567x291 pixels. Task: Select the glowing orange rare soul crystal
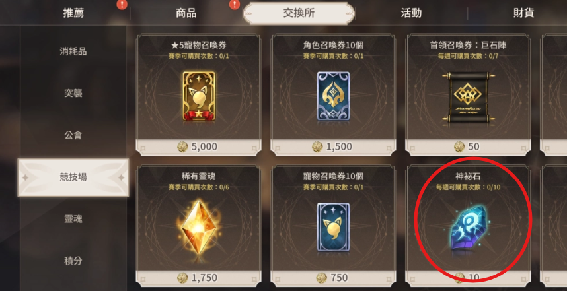pos(198,226)
